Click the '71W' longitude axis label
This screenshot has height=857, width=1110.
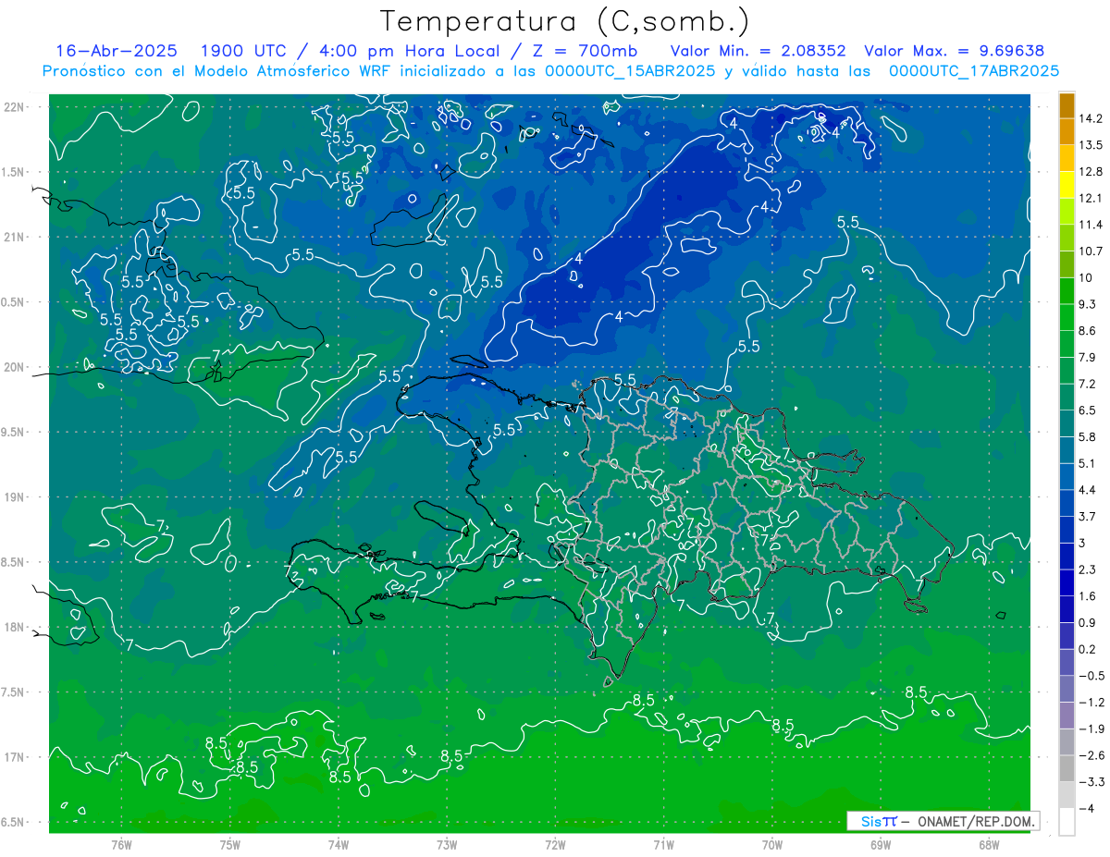(x=663, y=844)
